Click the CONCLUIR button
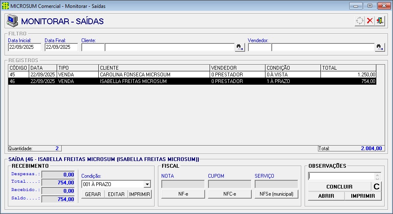393x214 pixels. pos(339,186)
